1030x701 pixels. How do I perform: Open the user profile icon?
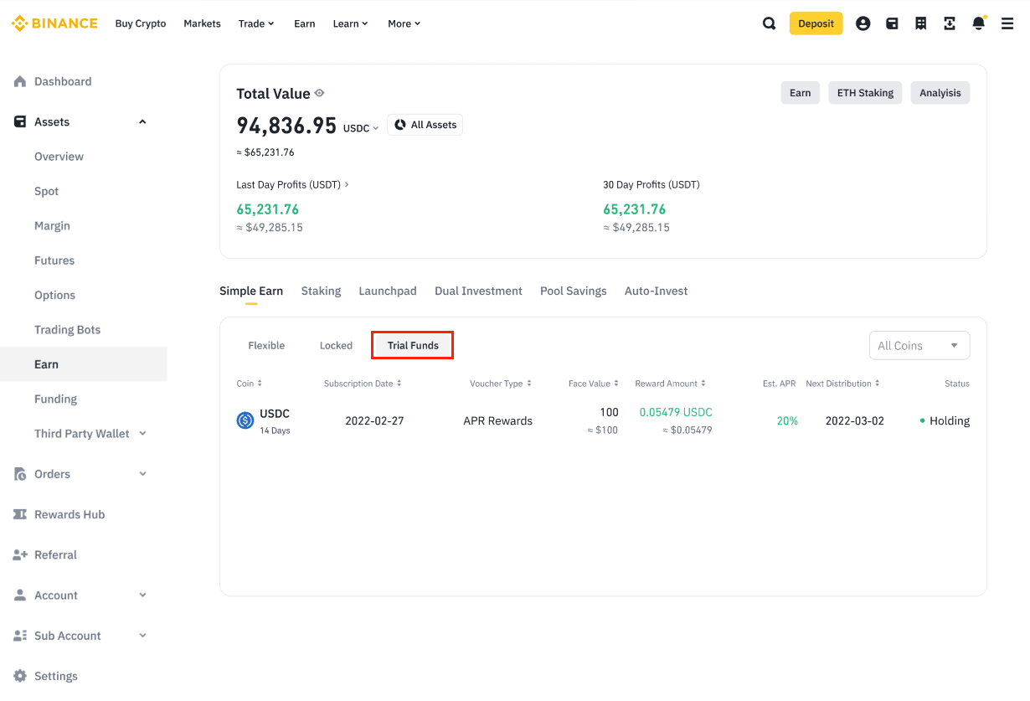point(863,23)
